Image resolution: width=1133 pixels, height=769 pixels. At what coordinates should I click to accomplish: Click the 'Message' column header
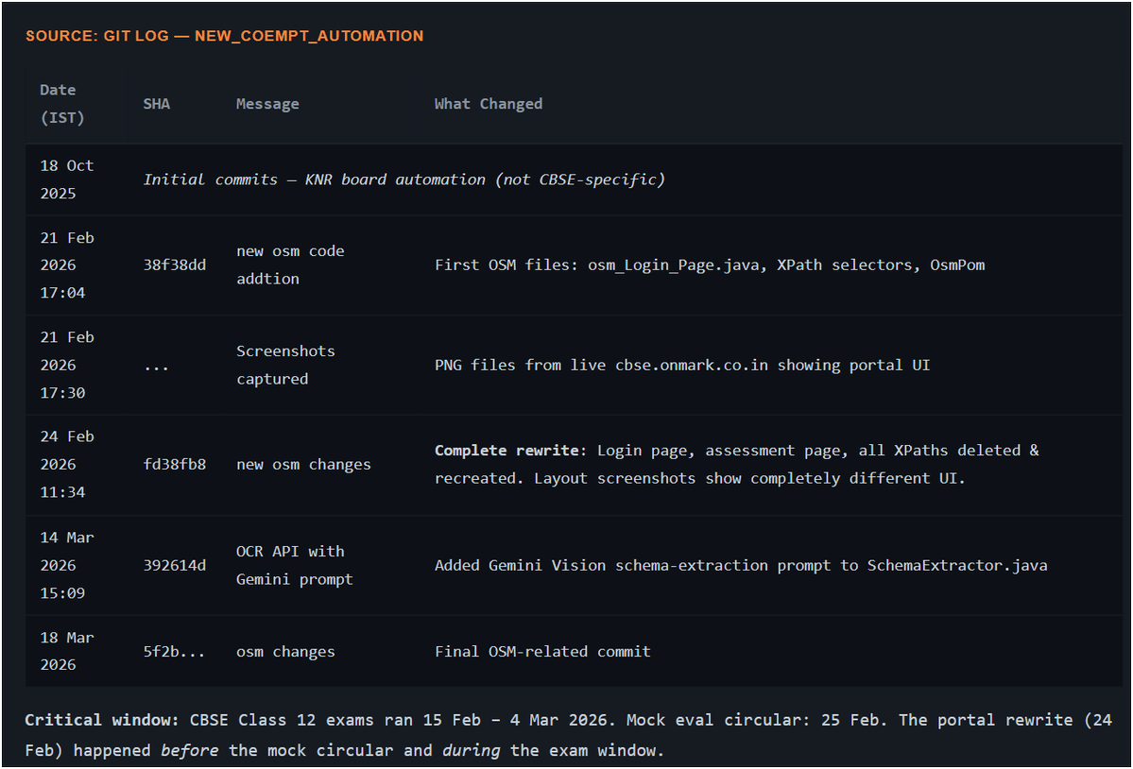[x=267, y=103]
